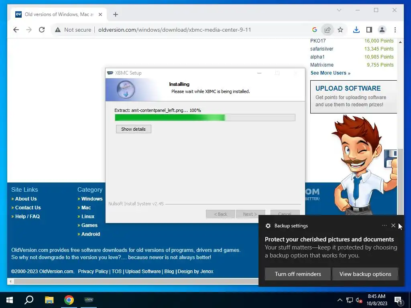Viewport: 411px width, 308px height.
Task: Bookmark this page with the star
Action: [x=340, y=30]
